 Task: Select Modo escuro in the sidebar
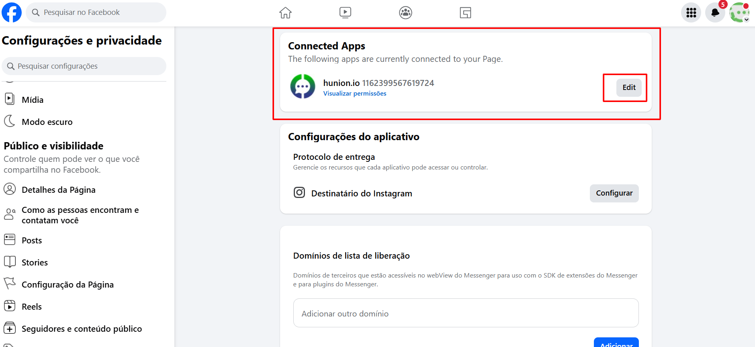[47, 122]
